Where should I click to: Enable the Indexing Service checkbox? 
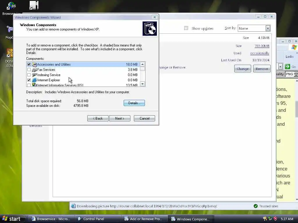29,75
